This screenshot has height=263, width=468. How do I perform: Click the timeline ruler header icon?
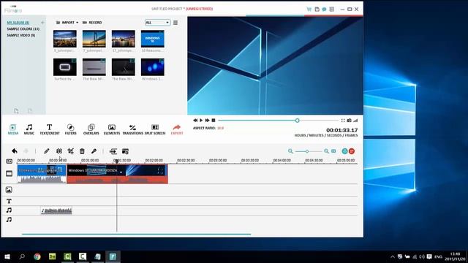tap(10, 161)
